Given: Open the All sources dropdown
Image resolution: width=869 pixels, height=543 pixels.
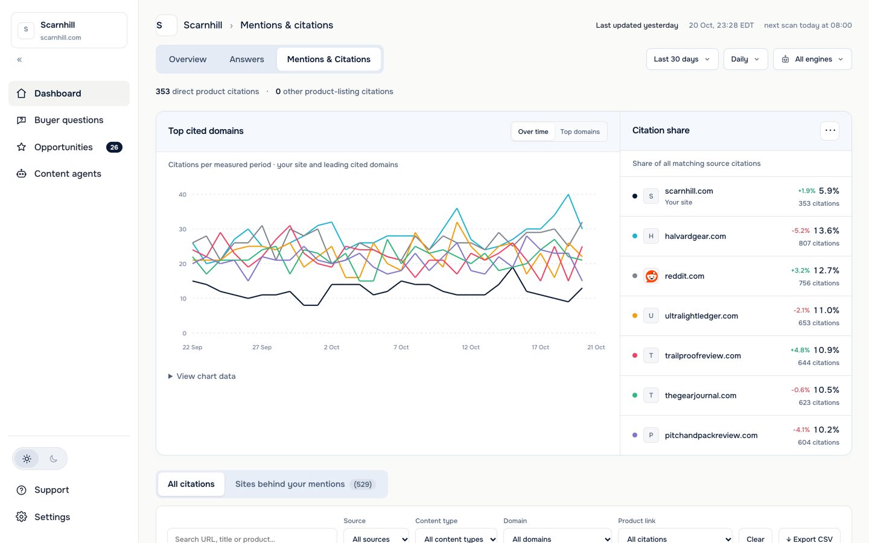Looking at the screenshot, I should tap(376, 536).
